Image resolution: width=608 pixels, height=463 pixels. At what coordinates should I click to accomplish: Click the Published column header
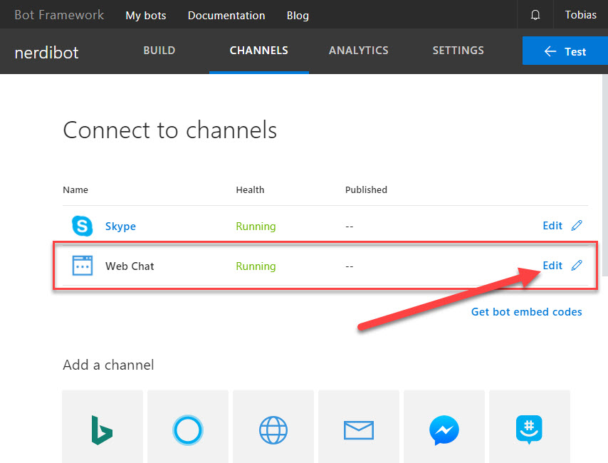(x=366, y=189)
